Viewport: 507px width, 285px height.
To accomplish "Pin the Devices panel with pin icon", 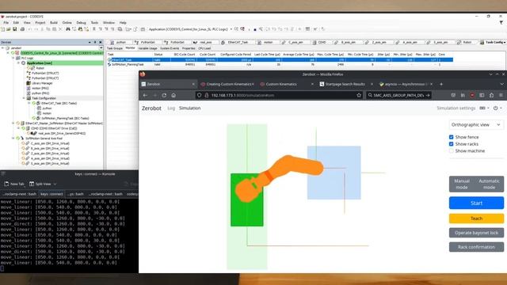I will 95,42.
